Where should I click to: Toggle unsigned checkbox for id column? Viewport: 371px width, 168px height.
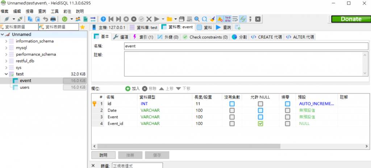coord(232,104)
